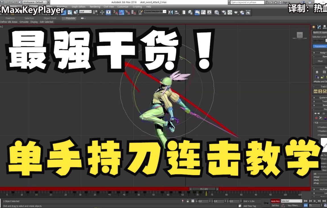Toggle Auto Key mode
This screenshot has width=327, height=208.
(275, 201)
